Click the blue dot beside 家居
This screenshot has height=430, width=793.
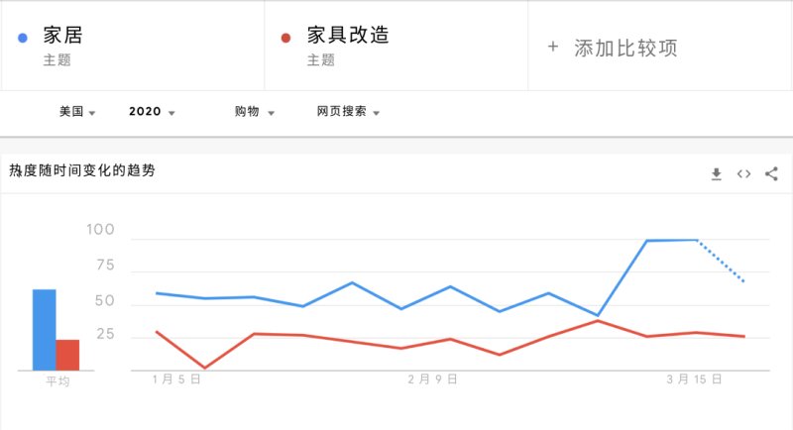pos(24,38)
